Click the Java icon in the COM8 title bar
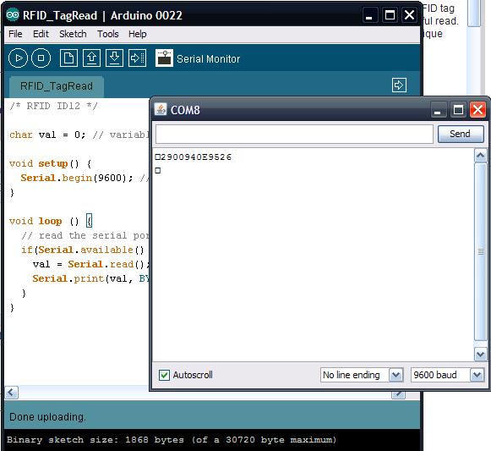 coord(161,109)
